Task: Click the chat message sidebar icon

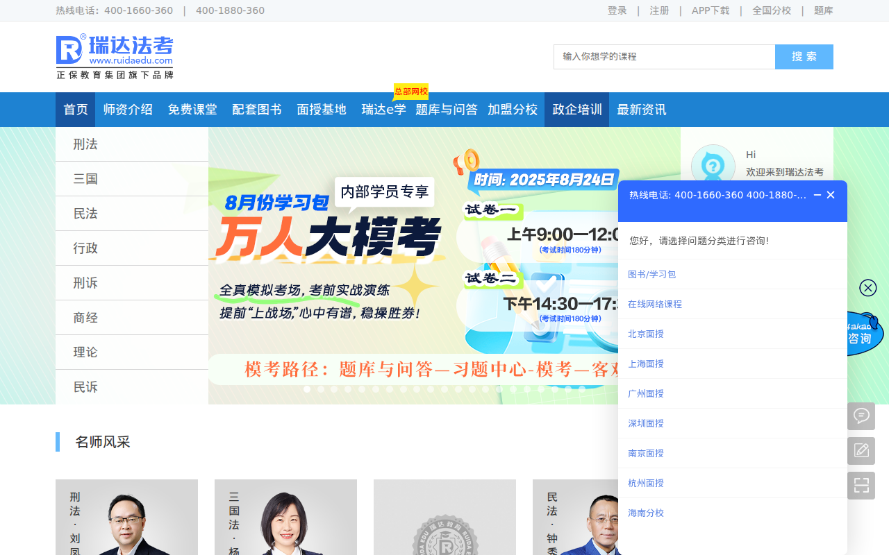Action: 861,416
